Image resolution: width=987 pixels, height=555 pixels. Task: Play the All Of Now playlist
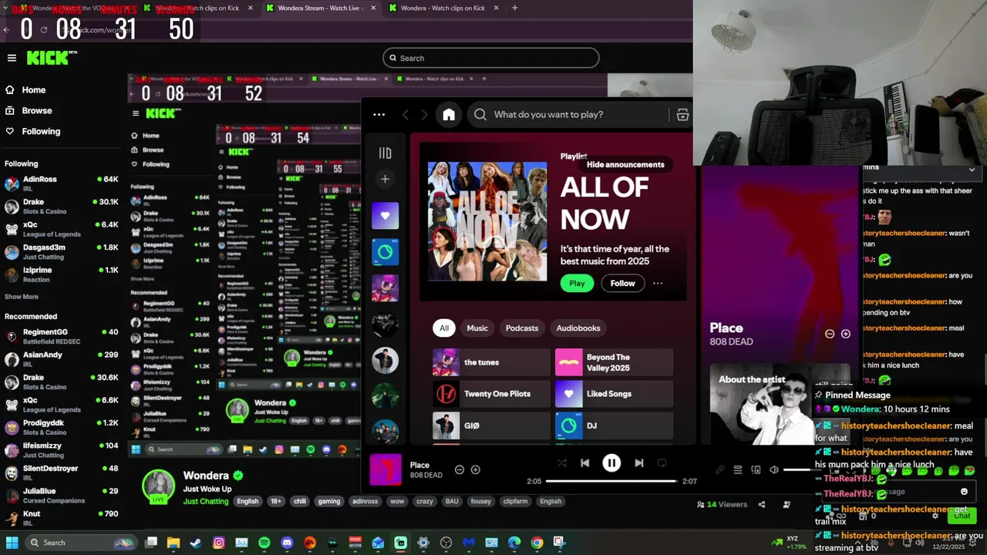pos(577,284)
